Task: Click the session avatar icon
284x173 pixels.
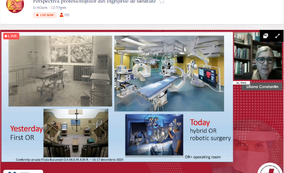Action: pyautogui.click(x=14, y=5)
